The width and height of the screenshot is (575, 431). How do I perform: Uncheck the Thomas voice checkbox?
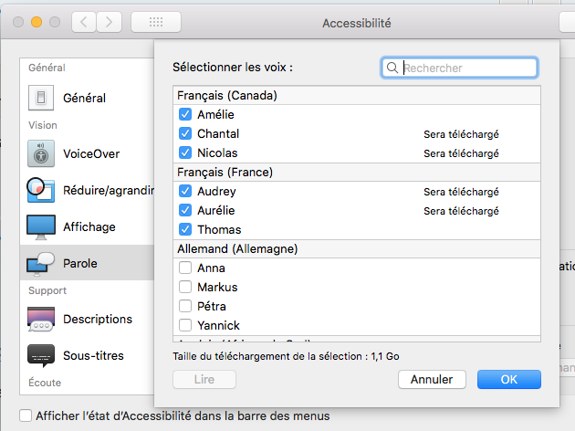(x=185, y=229)
